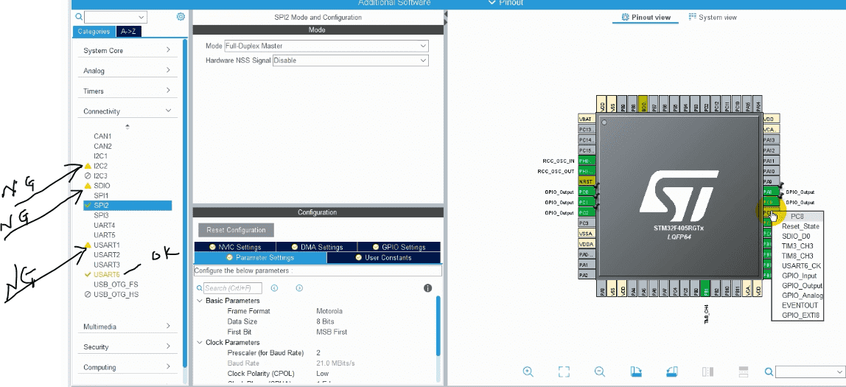This screenshot has height=387, width=846.
Task: Click the PC3 pin on chip
Action: tap(587, 223)
